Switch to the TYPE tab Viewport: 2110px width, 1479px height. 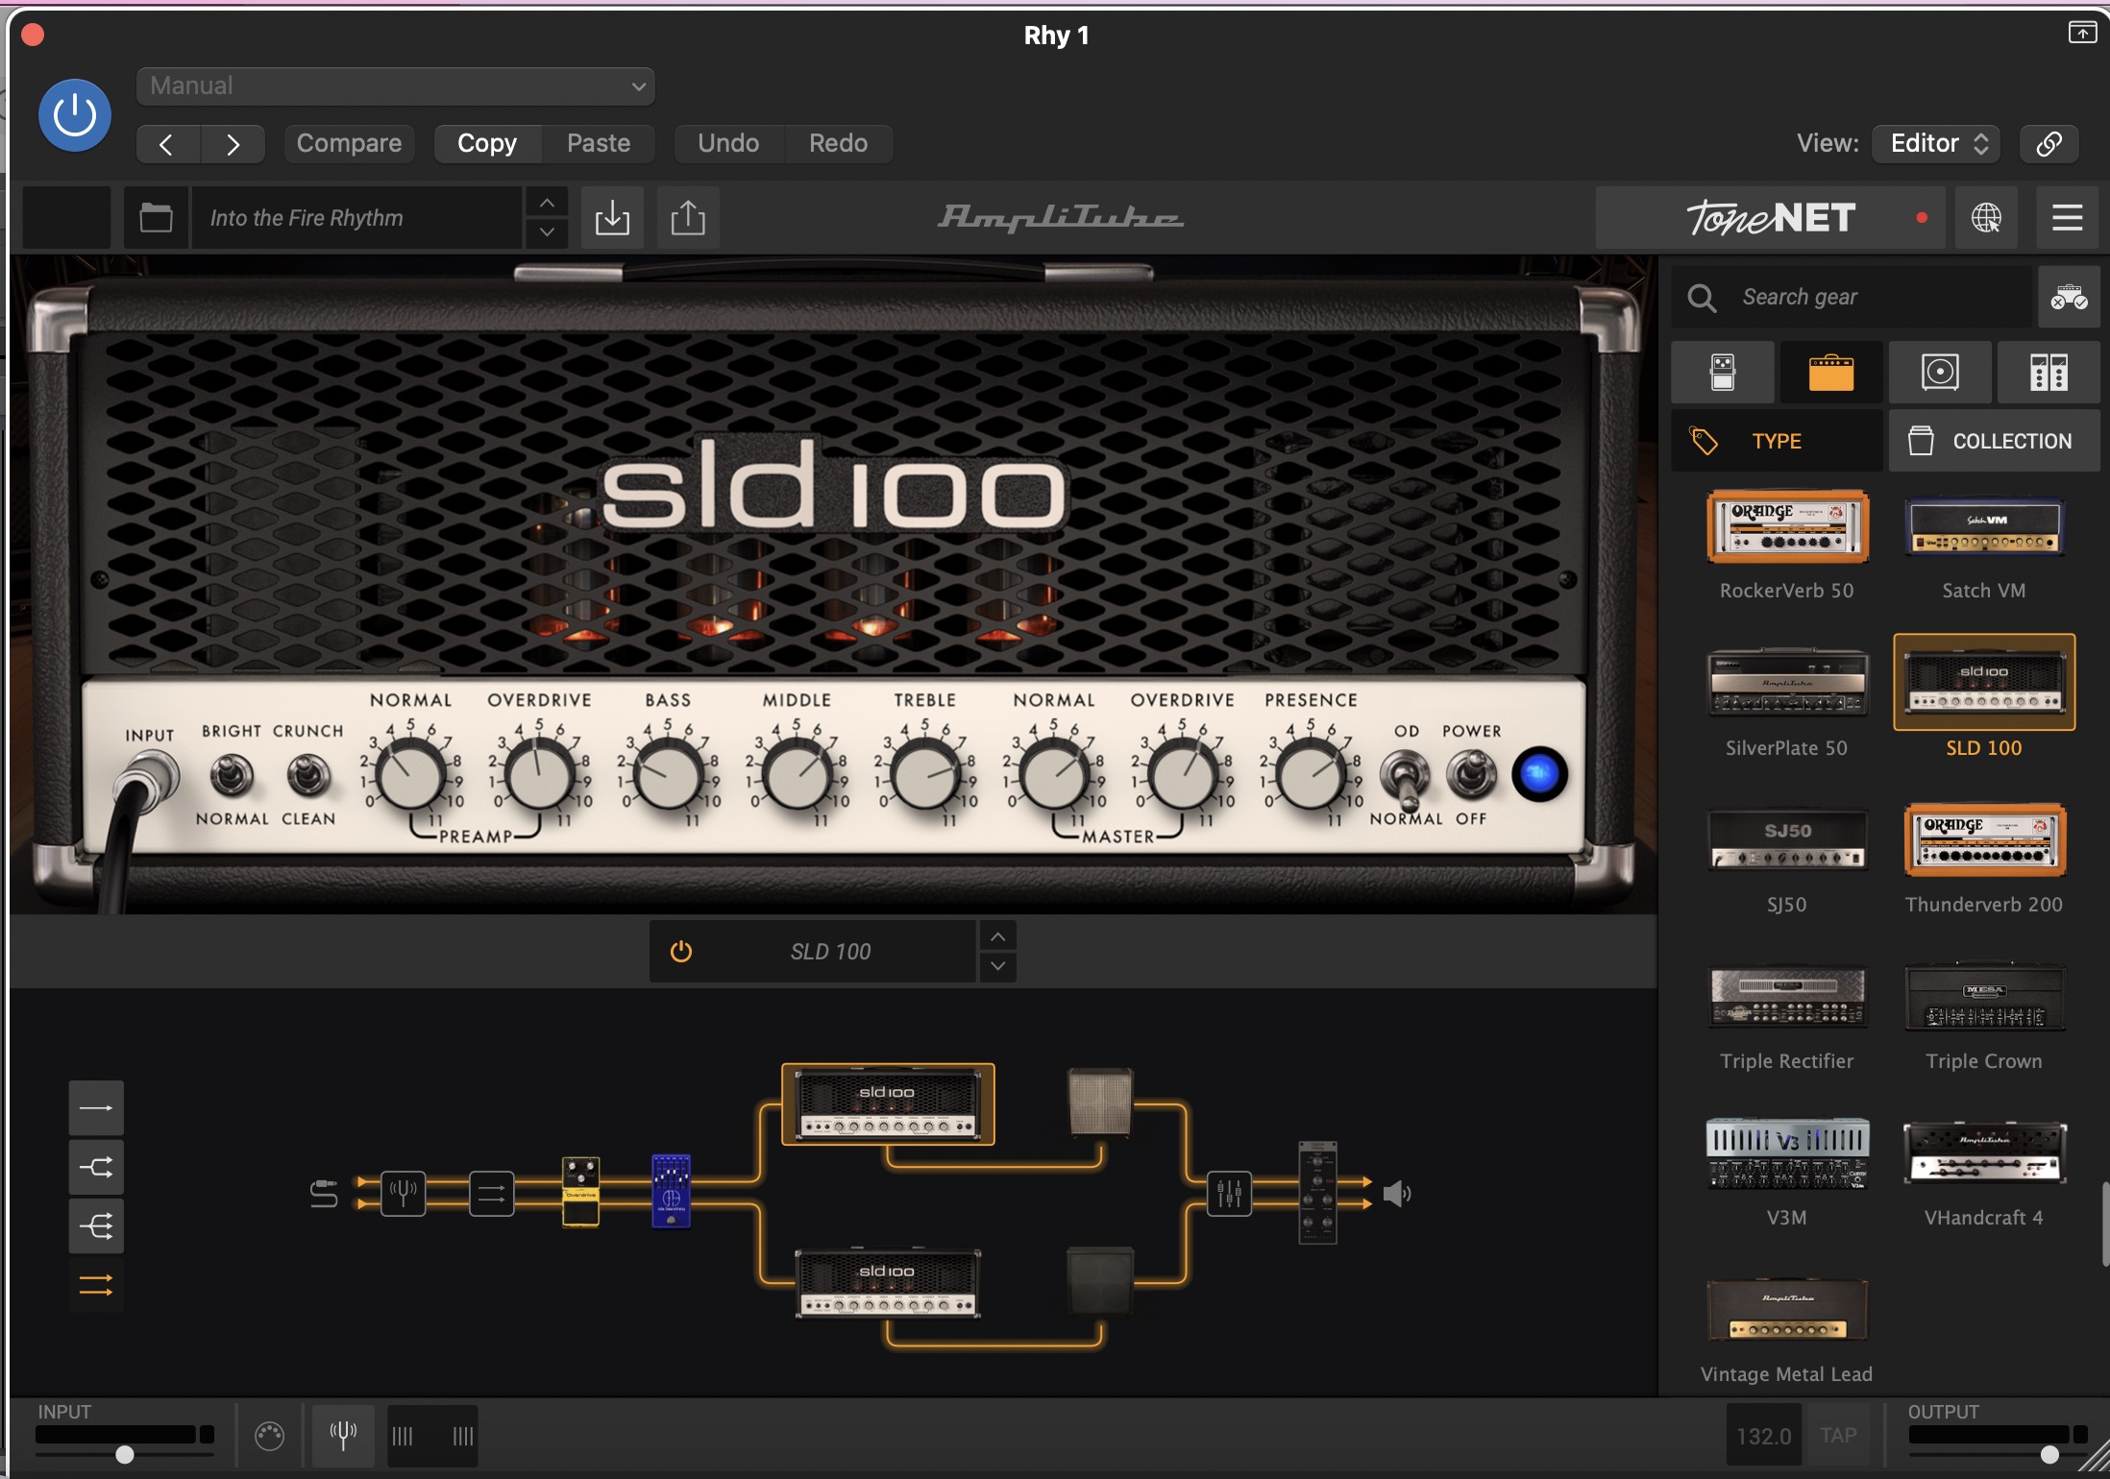pyautogui.click(x=1777, y=442)
